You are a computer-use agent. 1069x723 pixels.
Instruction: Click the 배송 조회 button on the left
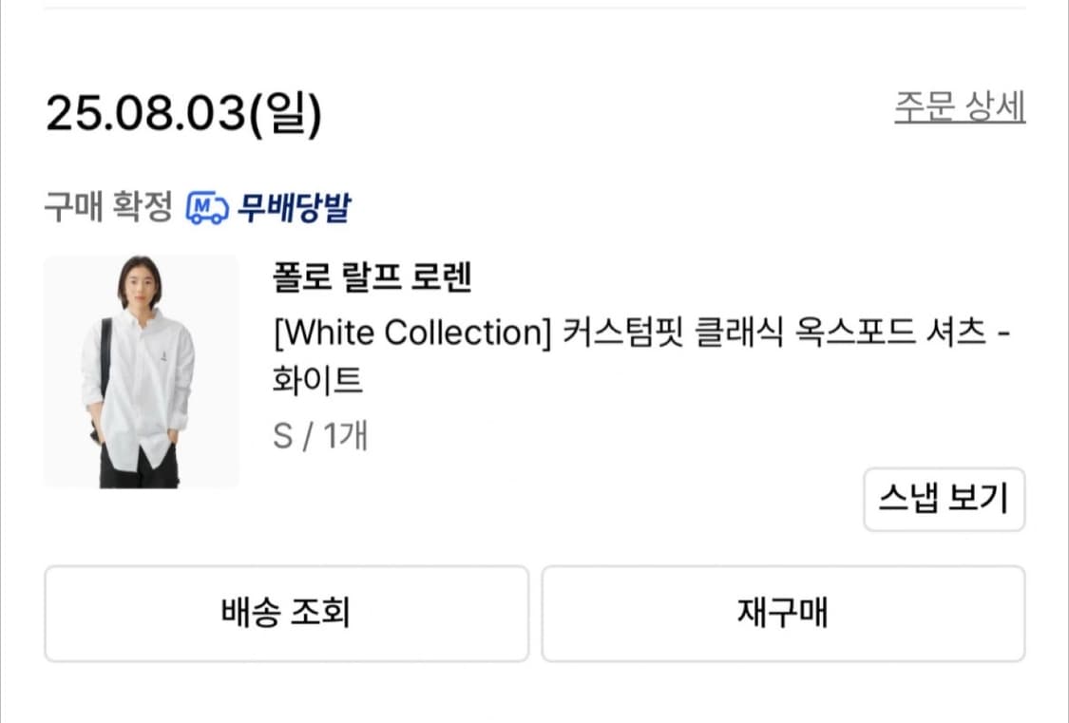pyautogui.click(x=285, y=614)
